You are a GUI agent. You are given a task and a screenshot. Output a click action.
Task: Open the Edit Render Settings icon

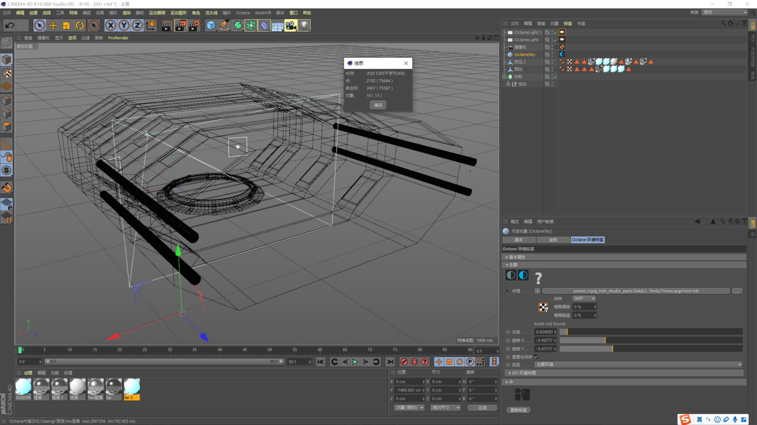click(194, 26)
